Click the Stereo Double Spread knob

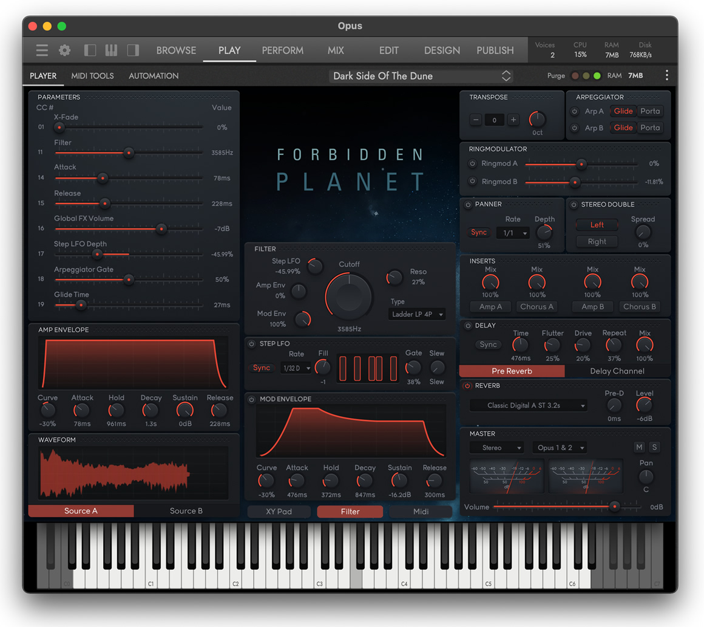coord(643,232)
